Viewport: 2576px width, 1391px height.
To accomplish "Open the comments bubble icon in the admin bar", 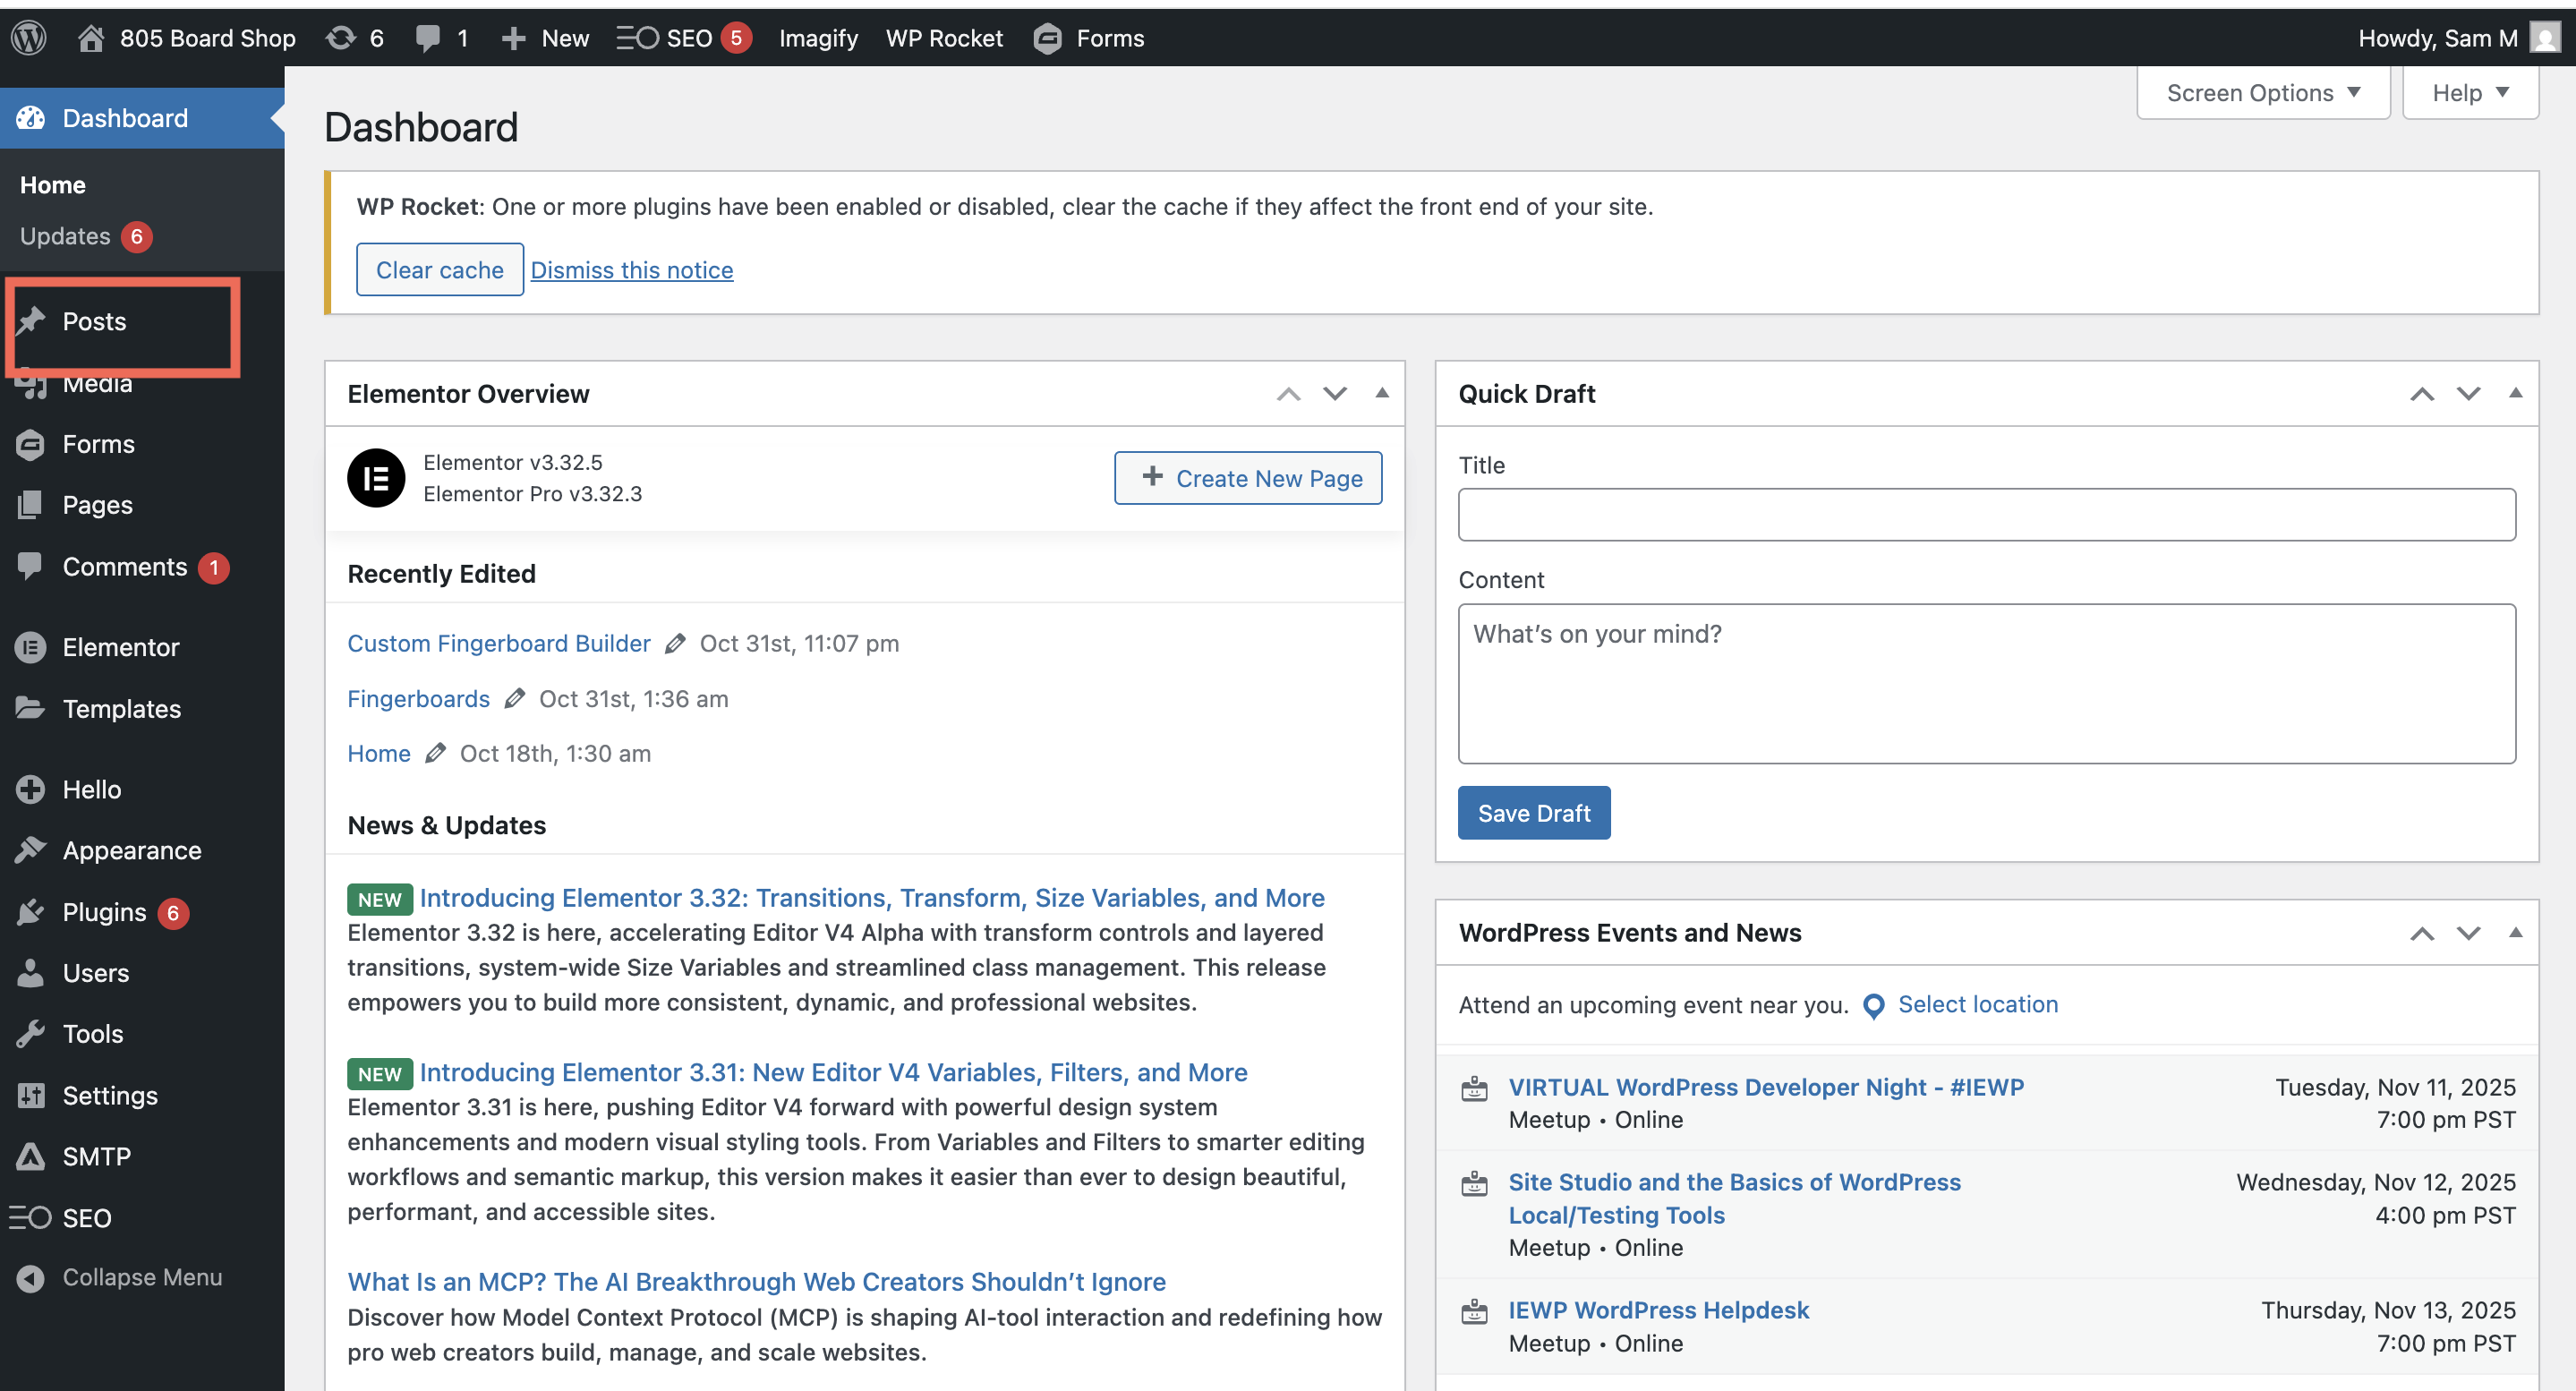I will click(x=428, y=38).
